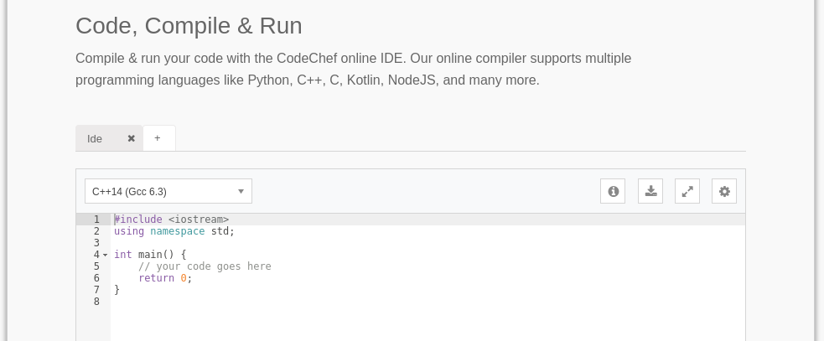
Task: Click line number 5 in gutter
Action: 96,266
